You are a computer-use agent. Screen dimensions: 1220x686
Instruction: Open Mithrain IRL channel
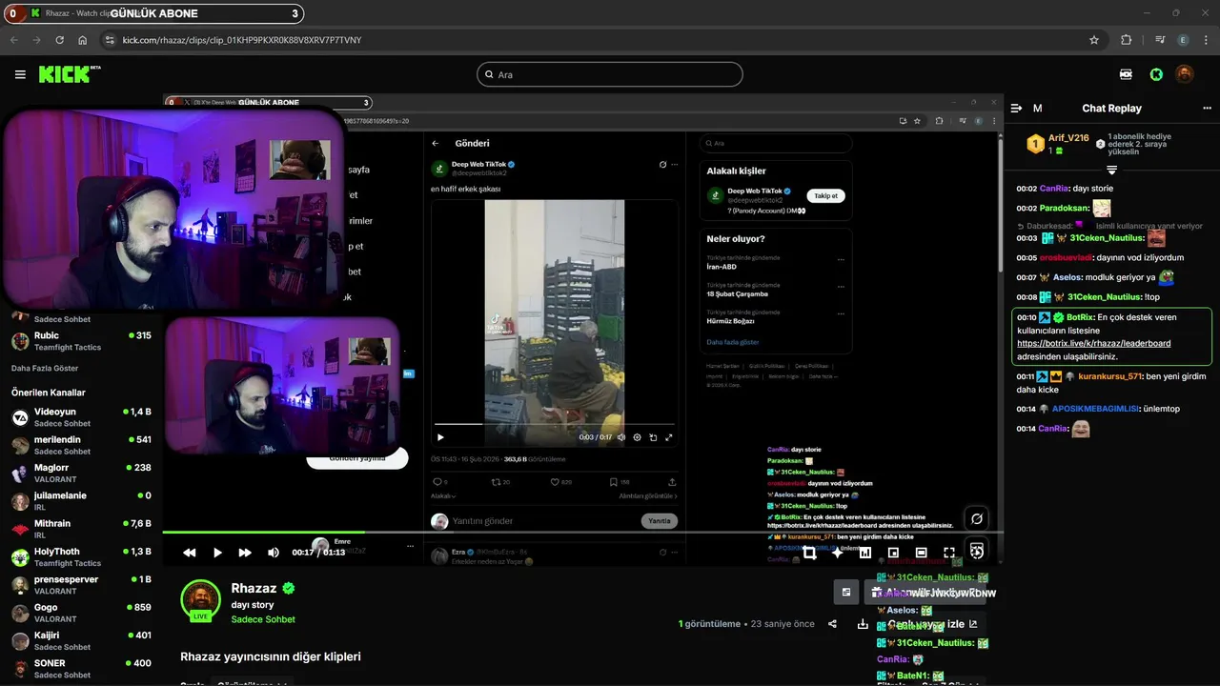(81, 529)
